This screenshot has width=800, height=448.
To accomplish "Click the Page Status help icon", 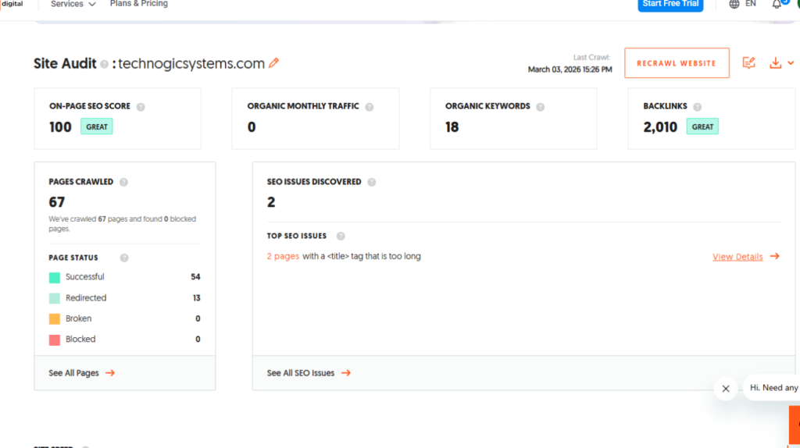I will 124,258.
